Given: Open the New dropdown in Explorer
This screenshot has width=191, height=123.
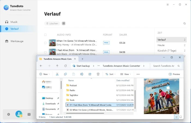Looking at the screenshot, I should 44,74.
